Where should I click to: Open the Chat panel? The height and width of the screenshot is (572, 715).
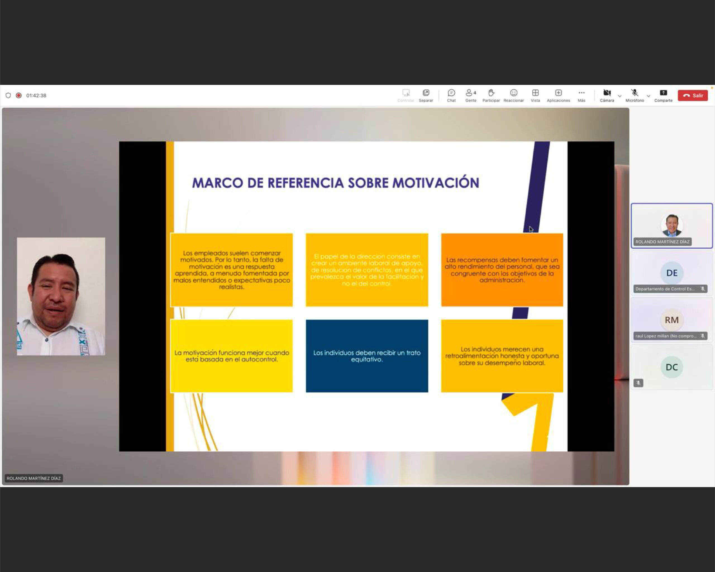[x=451, y=96]
